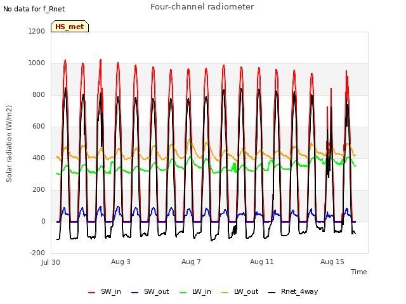Click the Aug 7 x-axis label
The width and height of the screenshot is (406, 304).
(191, 262)
